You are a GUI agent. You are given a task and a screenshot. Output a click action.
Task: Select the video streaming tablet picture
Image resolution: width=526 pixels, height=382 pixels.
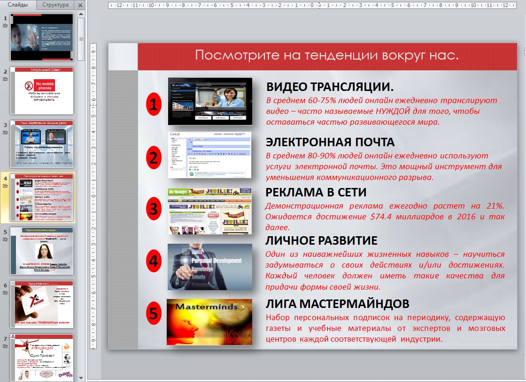coord(210,101)
